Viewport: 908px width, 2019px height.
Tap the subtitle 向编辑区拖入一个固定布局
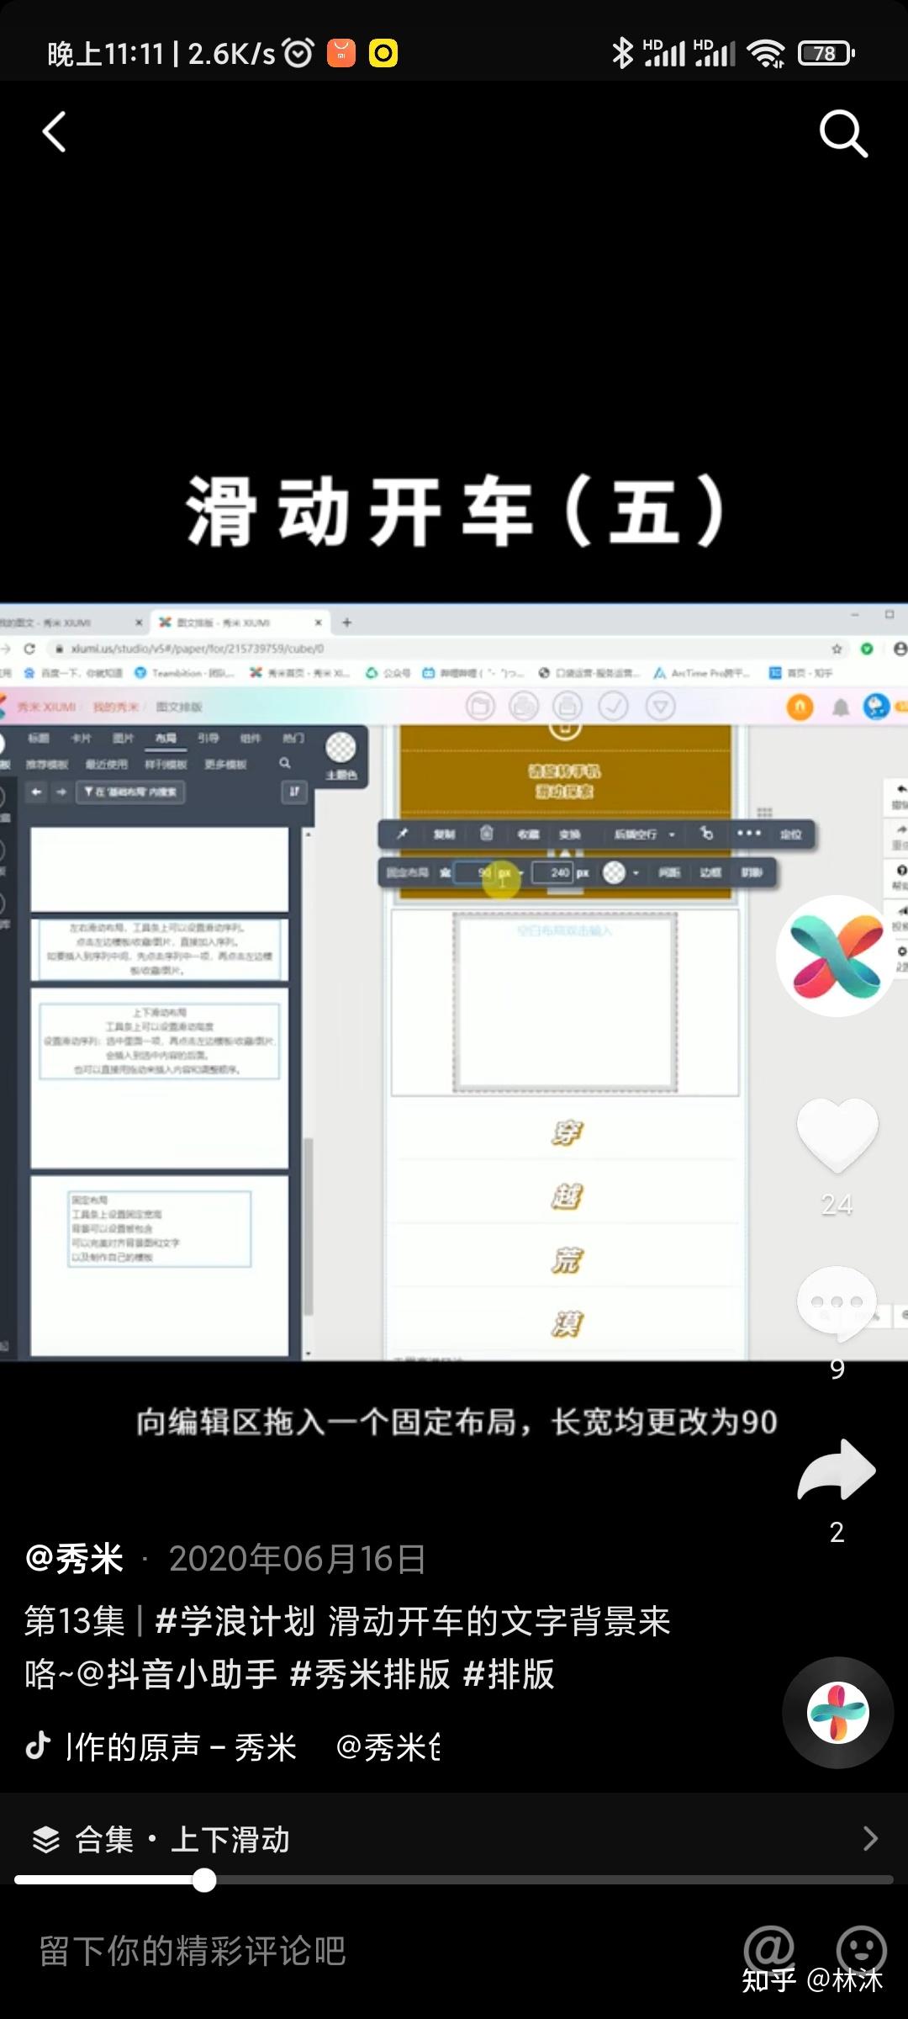tap(327, 1422)
